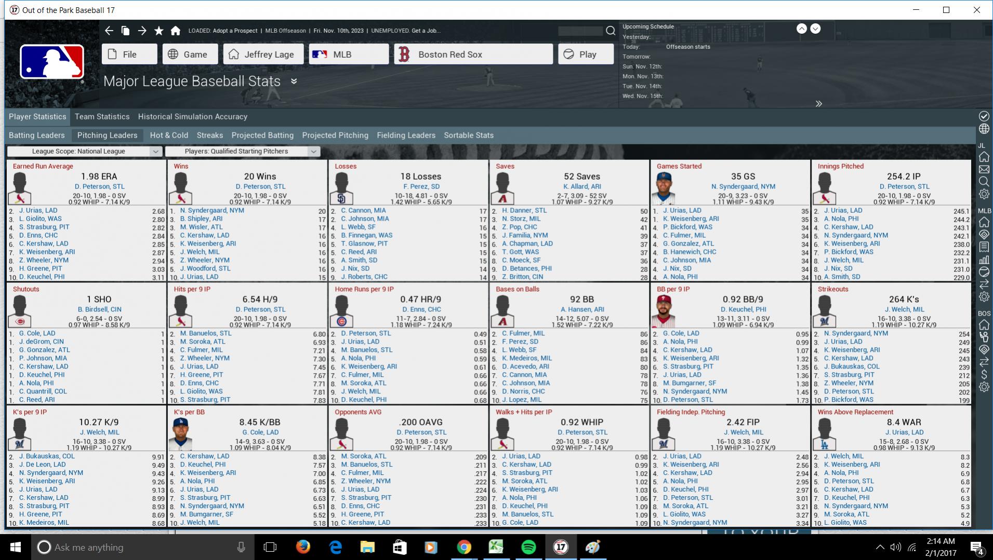Click the top search input field

[x=580, y=31]
